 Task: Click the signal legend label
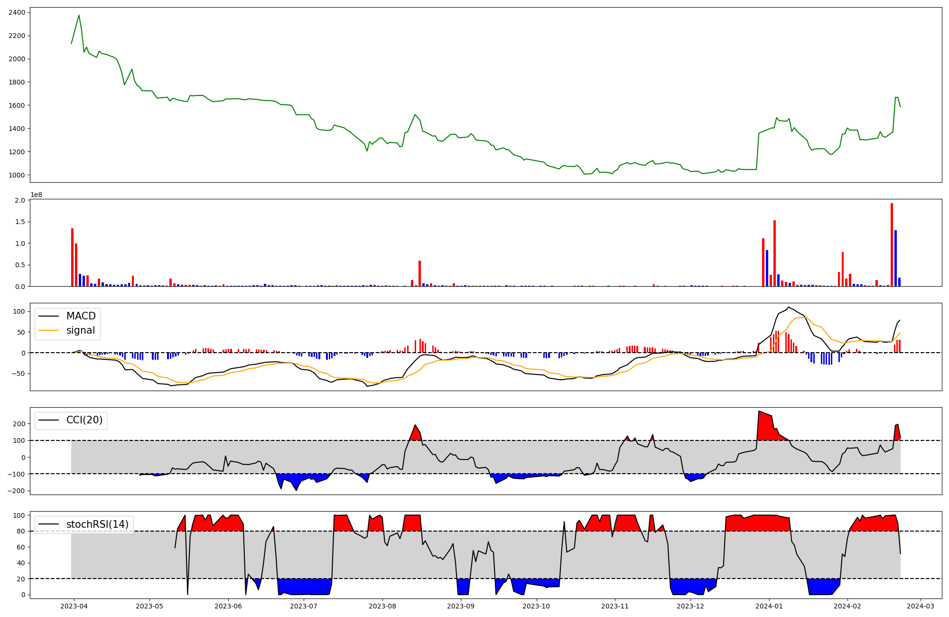tap(81, 330)
